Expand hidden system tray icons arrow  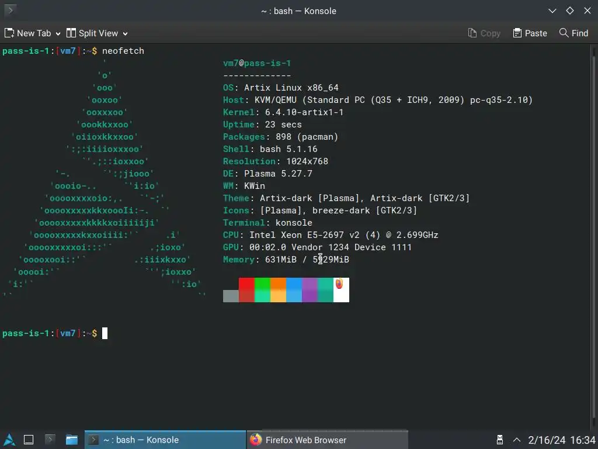coord(517,440)
